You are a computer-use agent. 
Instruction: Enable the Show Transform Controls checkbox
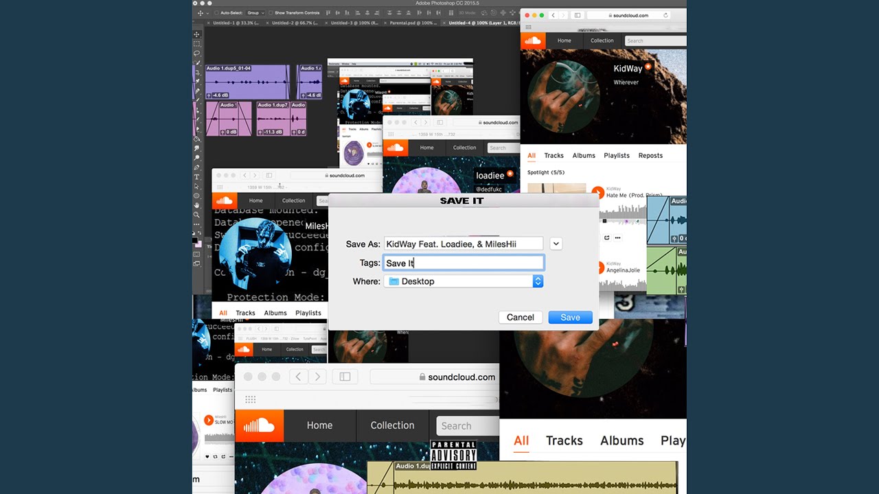pos(271,13)
